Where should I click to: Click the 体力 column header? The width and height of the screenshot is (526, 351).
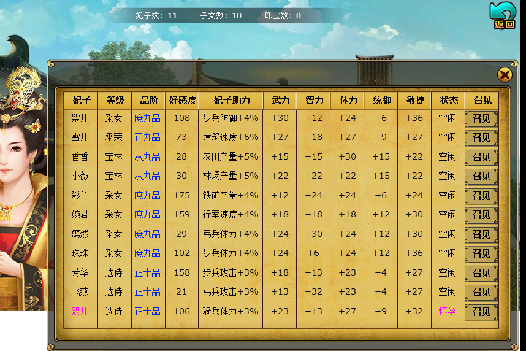pyautogui.click(x=348, y=100)
